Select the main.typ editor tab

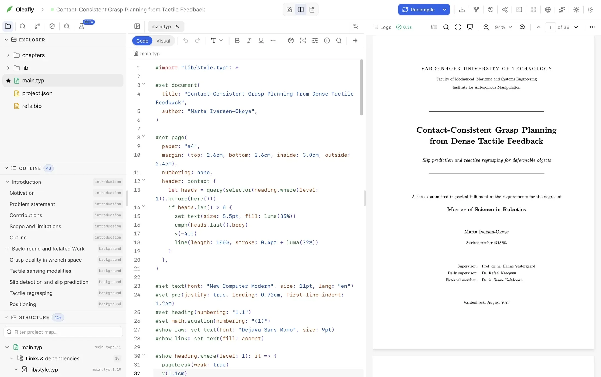pos(161,26)
